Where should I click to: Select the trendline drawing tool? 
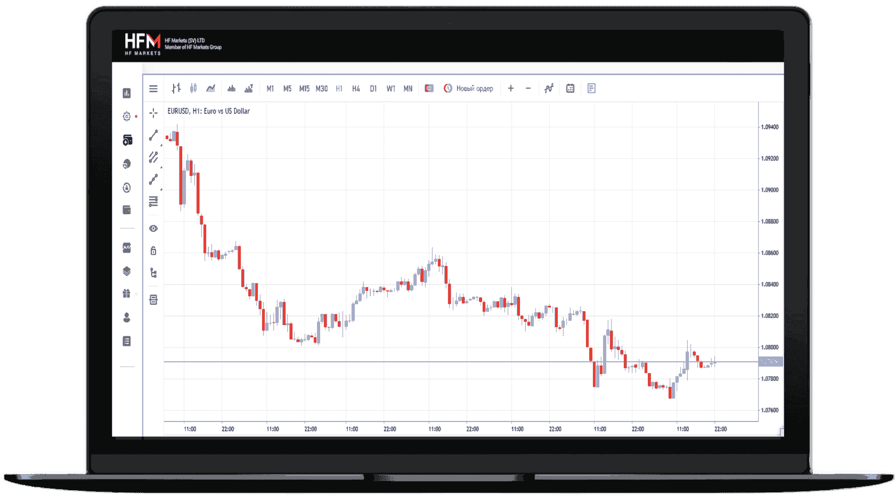pos(153,136)
